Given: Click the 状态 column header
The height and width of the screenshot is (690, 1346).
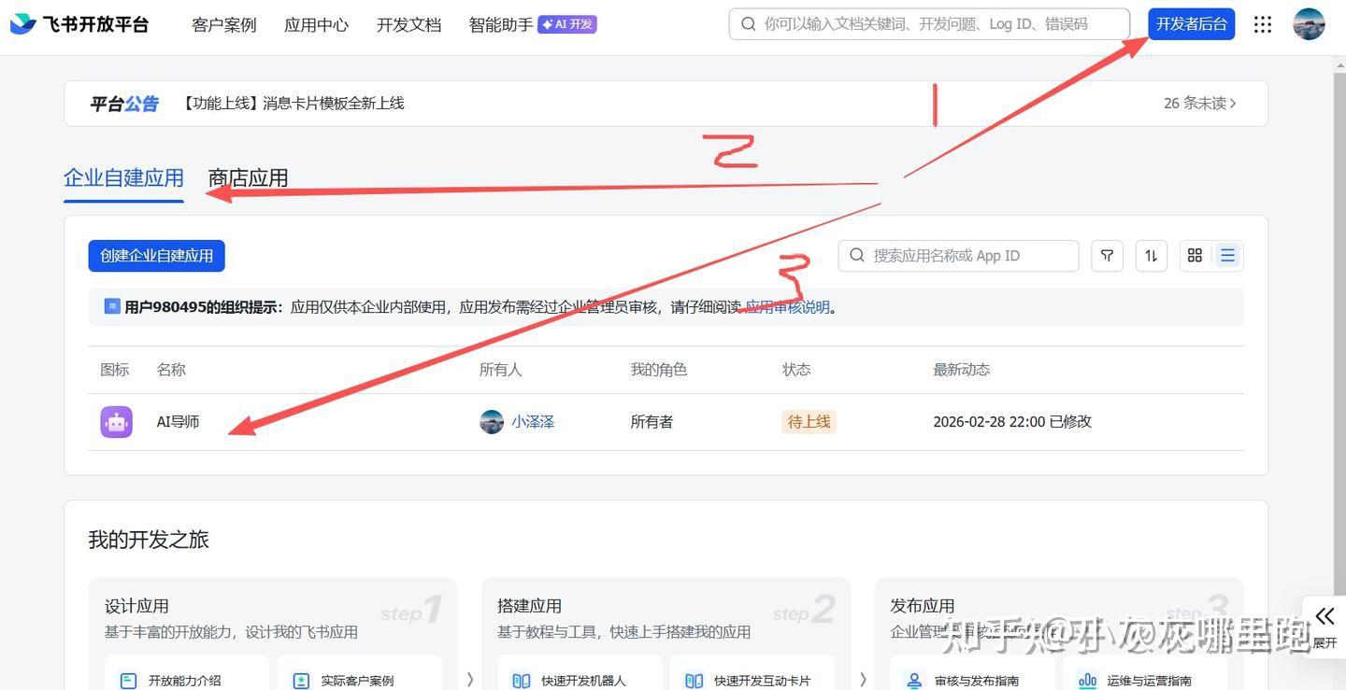Looking at the screenshot, I should [x=796, y=370].
